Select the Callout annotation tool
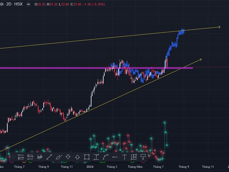The width and height of the screenshot is (229, 172). coord(143,156)
